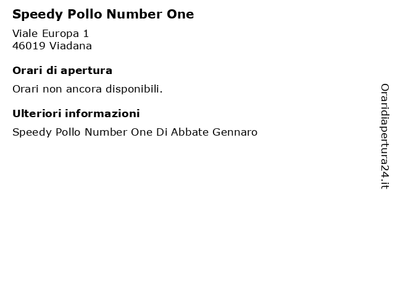
Task: Click the postal code 46019
Action: [29, 46]
